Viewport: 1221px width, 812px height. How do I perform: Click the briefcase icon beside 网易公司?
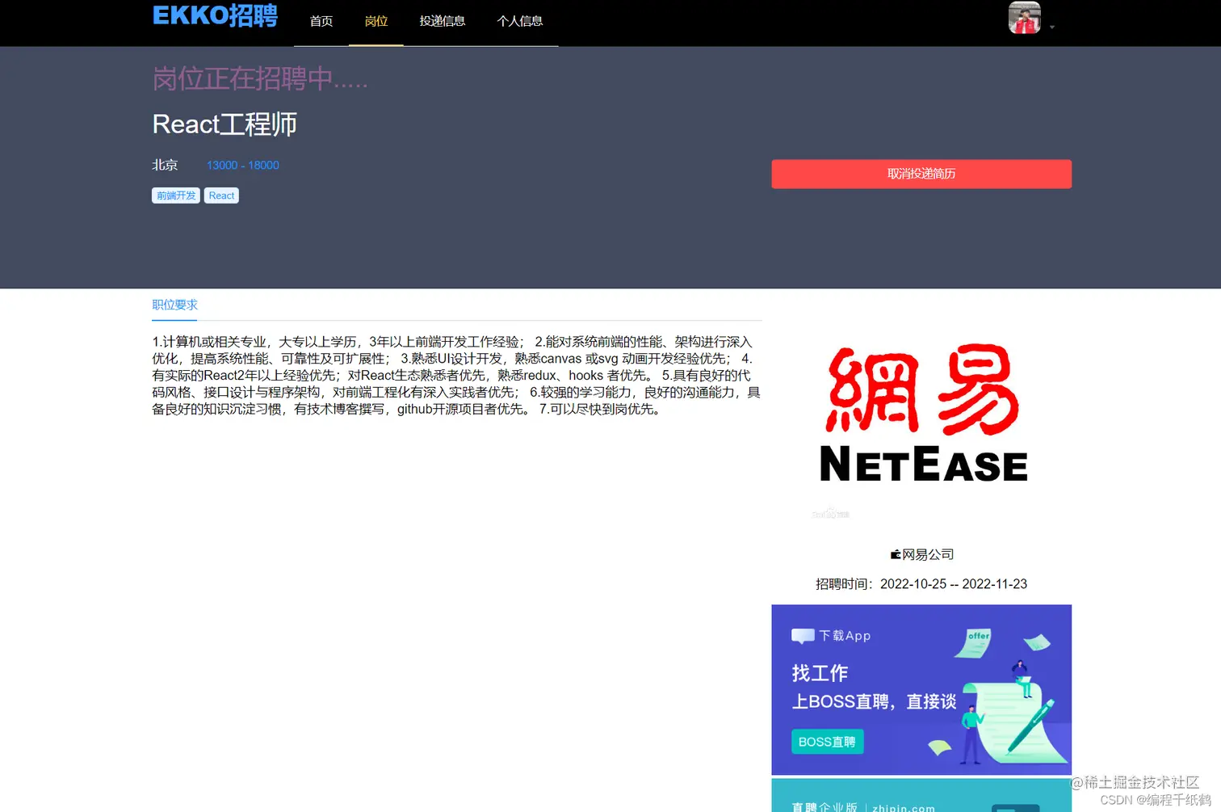[895, 554]
